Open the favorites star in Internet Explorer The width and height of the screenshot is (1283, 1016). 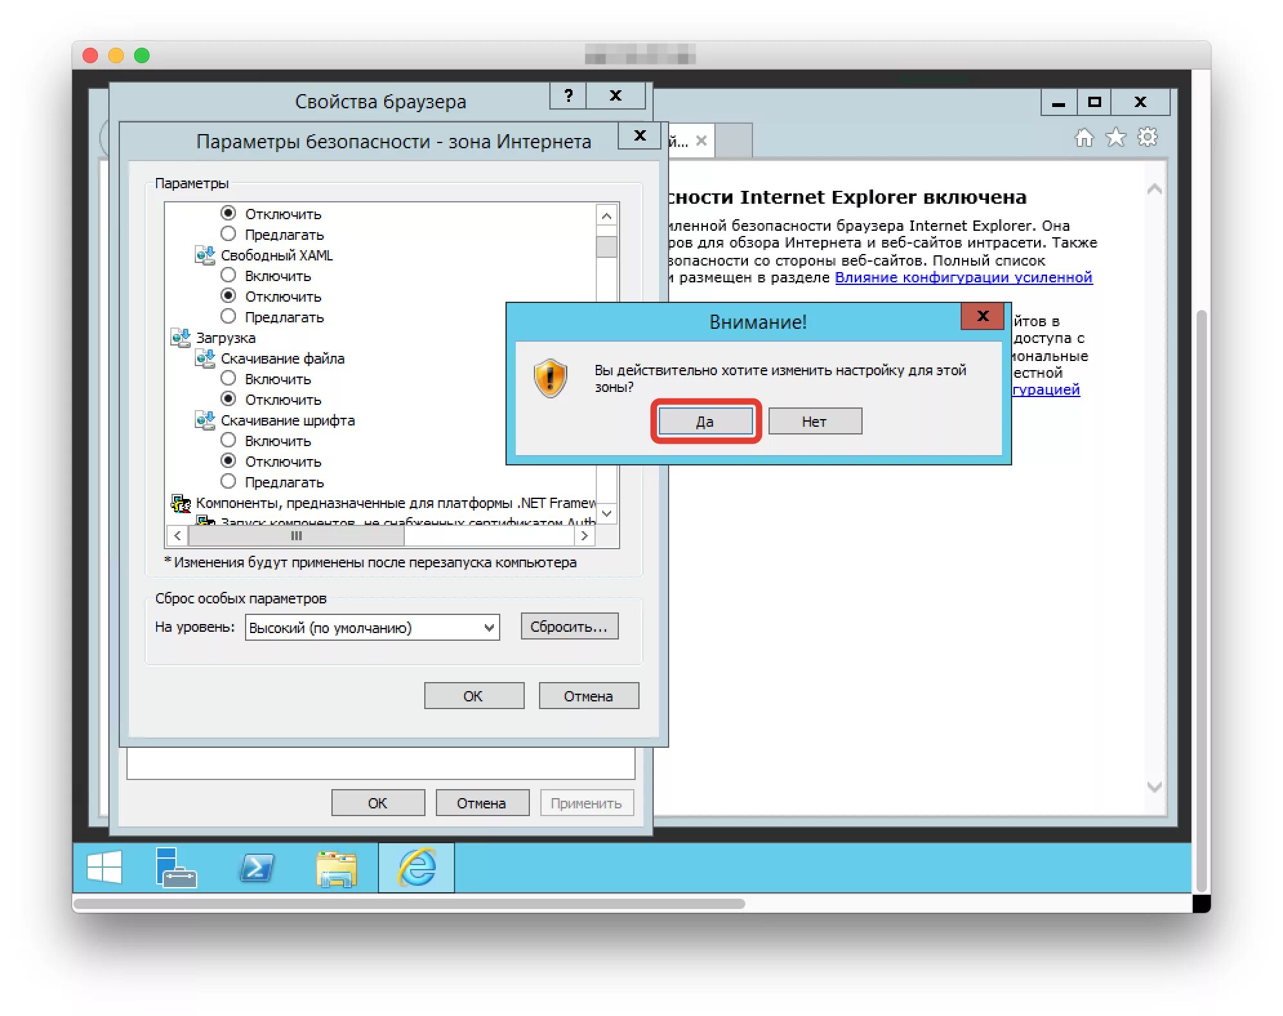point(1115,137)
